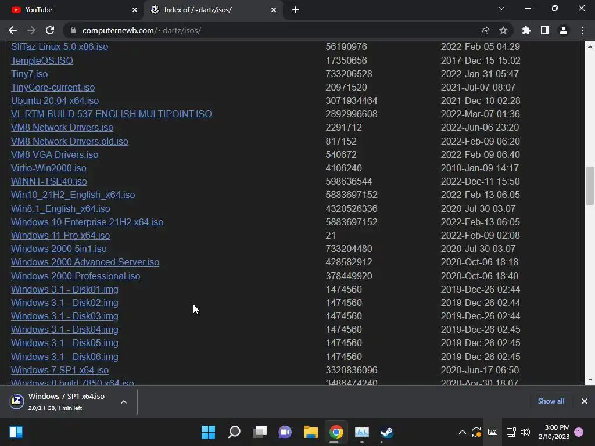
Task: Open the Windows Start menu
Action: click(x=208, y=432)
